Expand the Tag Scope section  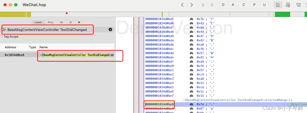coord(2,37)
